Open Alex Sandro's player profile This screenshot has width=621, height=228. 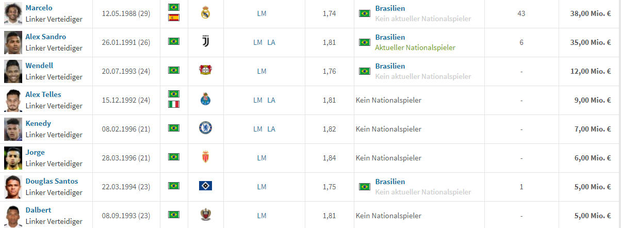pyautogui.click(x=46, y=37)
